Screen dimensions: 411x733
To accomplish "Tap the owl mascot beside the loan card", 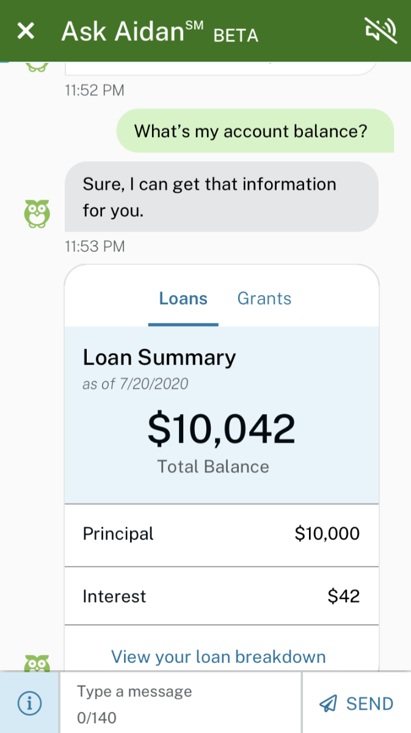I will 38,662.
